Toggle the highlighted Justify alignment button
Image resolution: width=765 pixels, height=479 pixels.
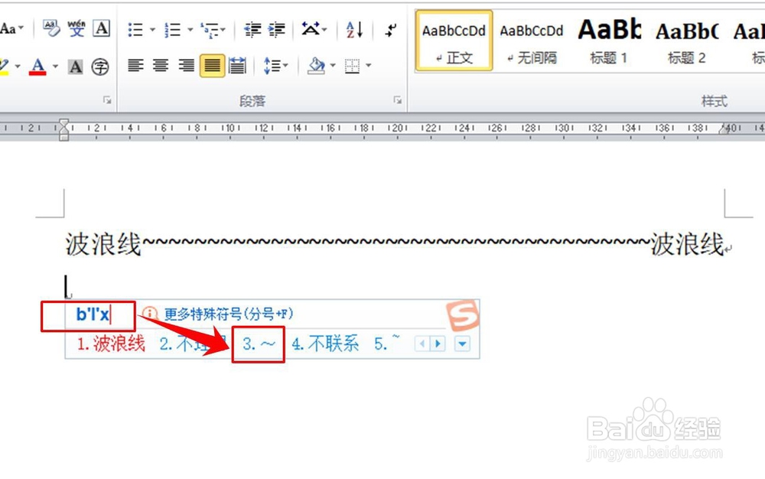click(212, 65)
